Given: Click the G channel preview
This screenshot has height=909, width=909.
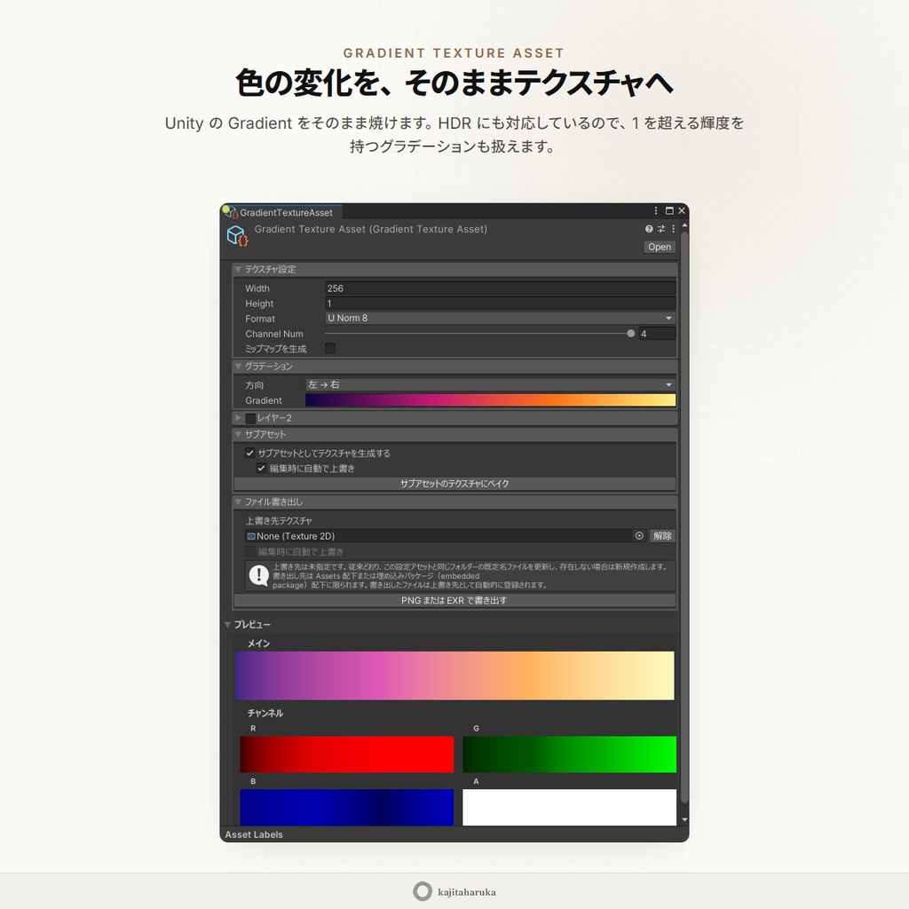Looking at the screenshot, I should [x=569, y=755].
